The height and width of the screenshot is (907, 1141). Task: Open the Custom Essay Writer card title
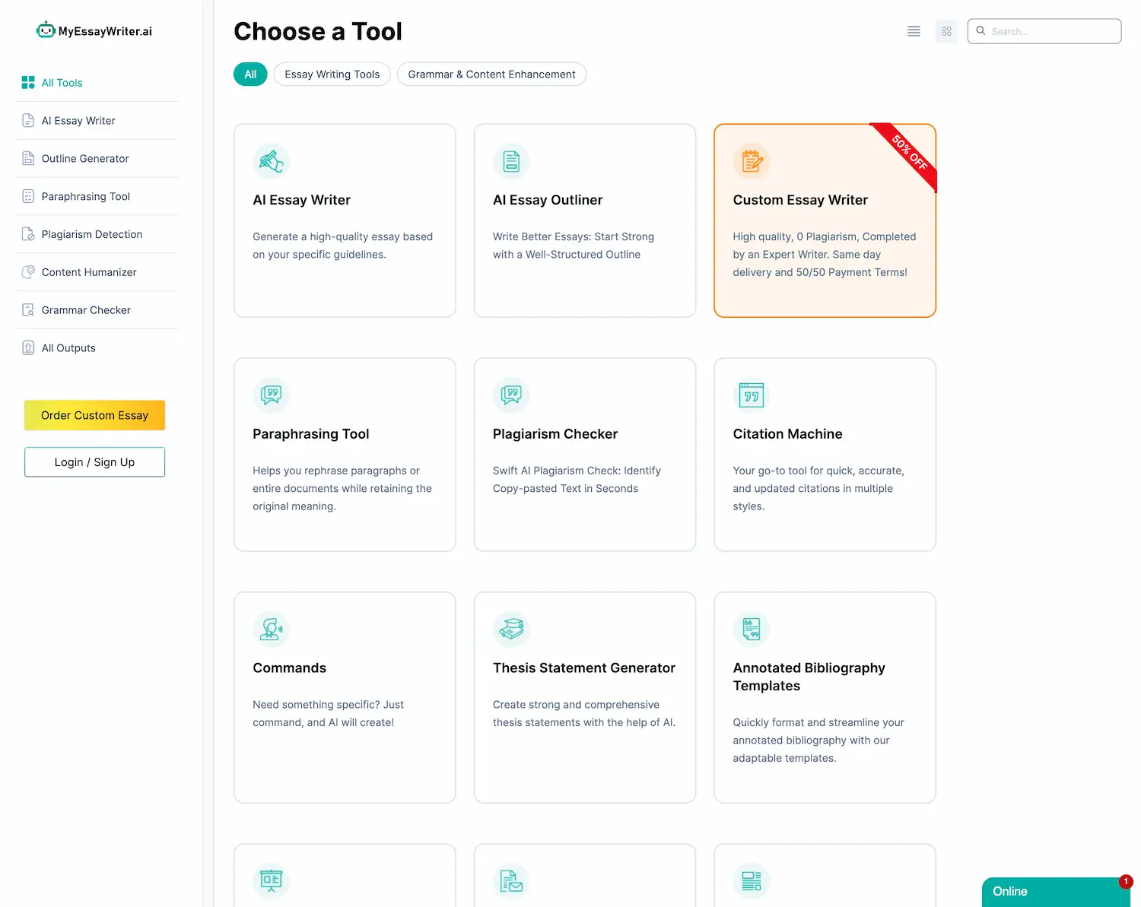[x=800, y=200]
